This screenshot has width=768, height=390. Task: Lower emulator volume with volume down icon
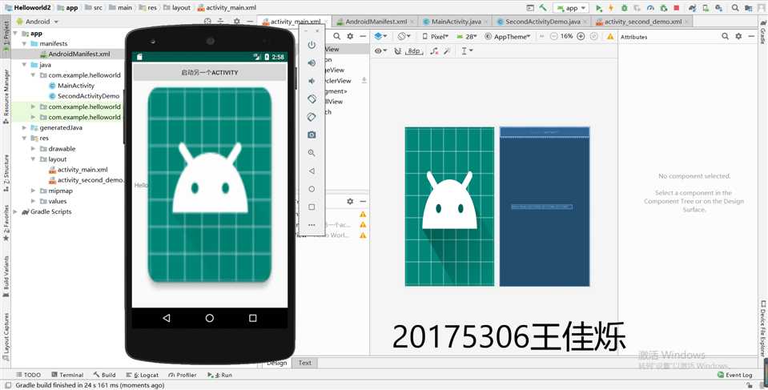coord(312,81)
